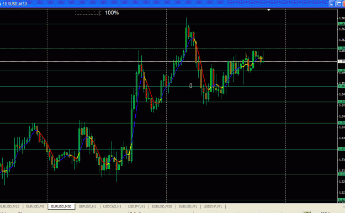Image resolution: width=345 pixels, height=213 pixels.
Task: Open the USDCAD,H1 chart tab
Action: 112,206
